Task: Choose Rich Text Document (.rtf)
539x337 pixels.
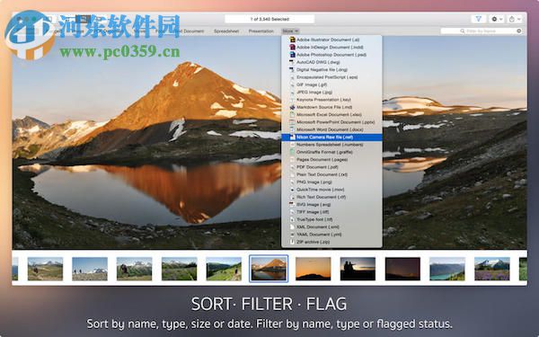Action: (x=331, y=197)
